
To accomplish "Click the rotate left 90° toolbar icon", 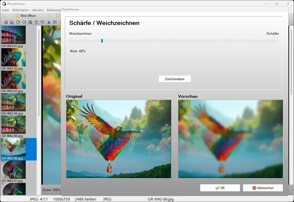I will 6,22.
